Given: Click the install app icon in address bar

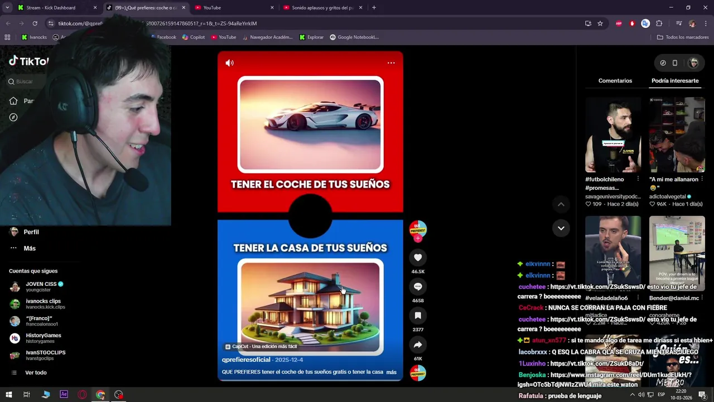Looking at the screenshot, I should tap(588, 23).
